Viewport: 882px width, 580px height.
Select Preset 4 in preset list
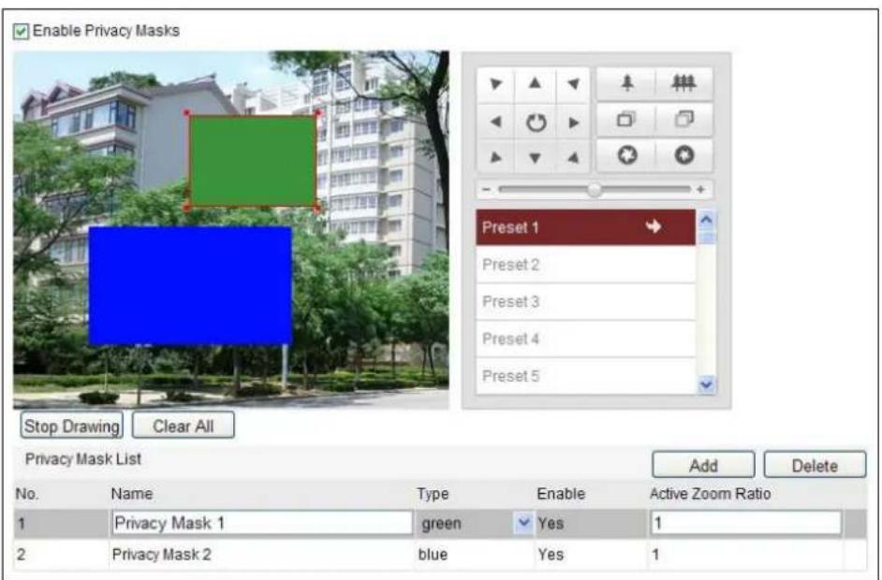click(x=585, y=339)
